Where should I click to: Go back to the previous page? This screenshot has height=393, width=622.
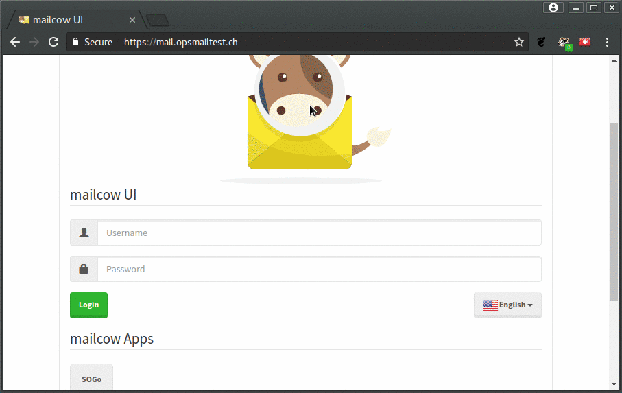(14, 42)
